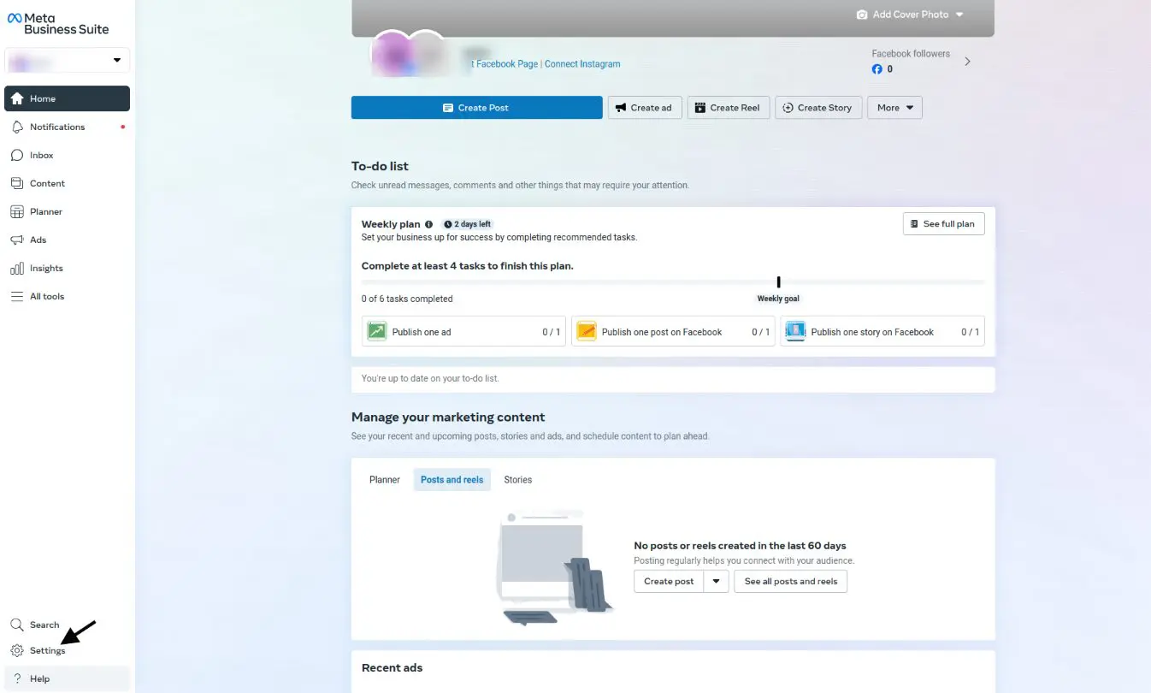Open the account selector dropdown
This screenshot has height=693, width=1151.
pyautogui.click(x=68, y=61)
